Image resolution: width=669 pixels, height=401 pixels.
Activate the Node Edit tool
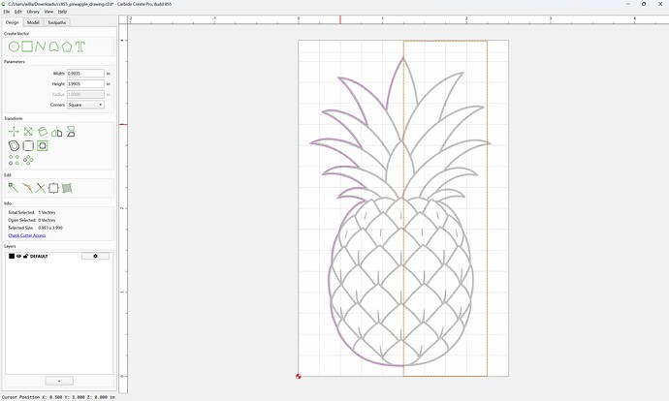(14, 188)
